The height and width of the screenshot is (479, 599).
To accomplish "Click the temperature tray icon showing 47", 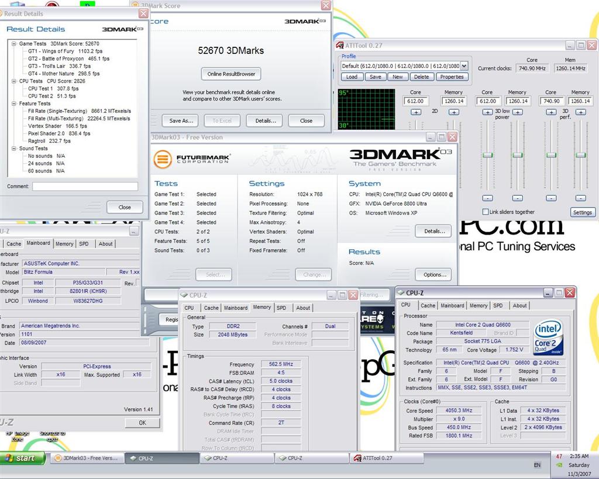I will (559, 456).
